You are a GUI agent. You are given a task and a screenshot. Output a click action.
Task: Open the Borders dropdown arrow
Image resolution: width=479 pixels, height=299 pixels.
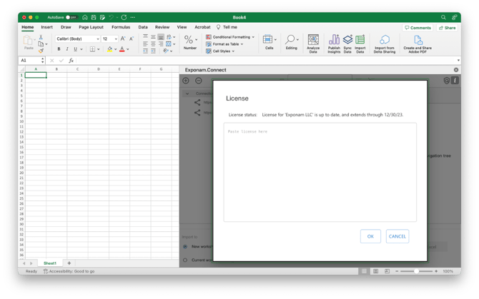99,49
